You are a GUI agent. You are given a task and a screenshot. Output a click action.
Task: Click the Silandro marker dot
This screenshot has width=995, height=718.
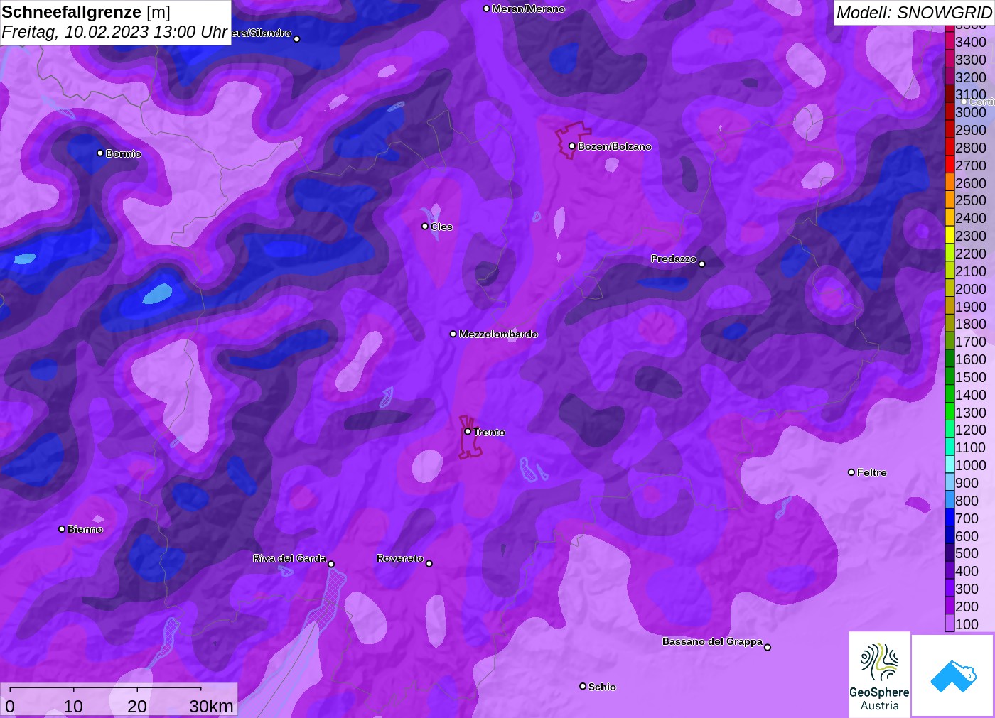(x=297, y=39)
